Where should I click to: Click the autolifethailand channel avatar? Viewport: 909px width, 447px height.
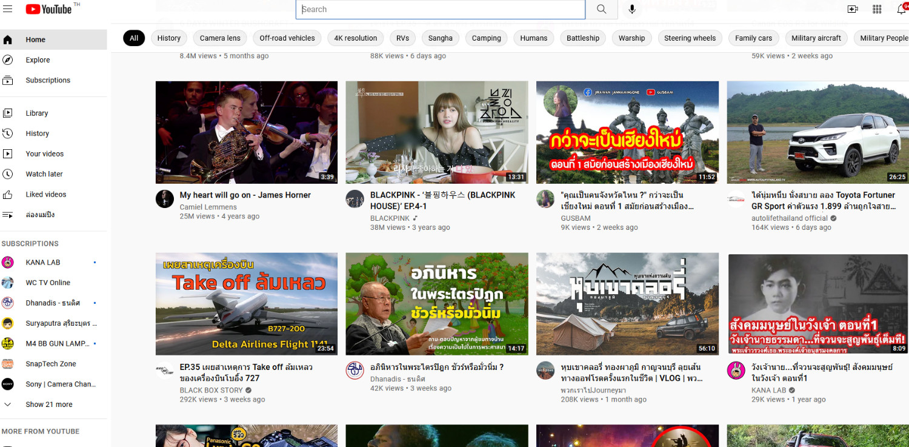tap(736, 199)
